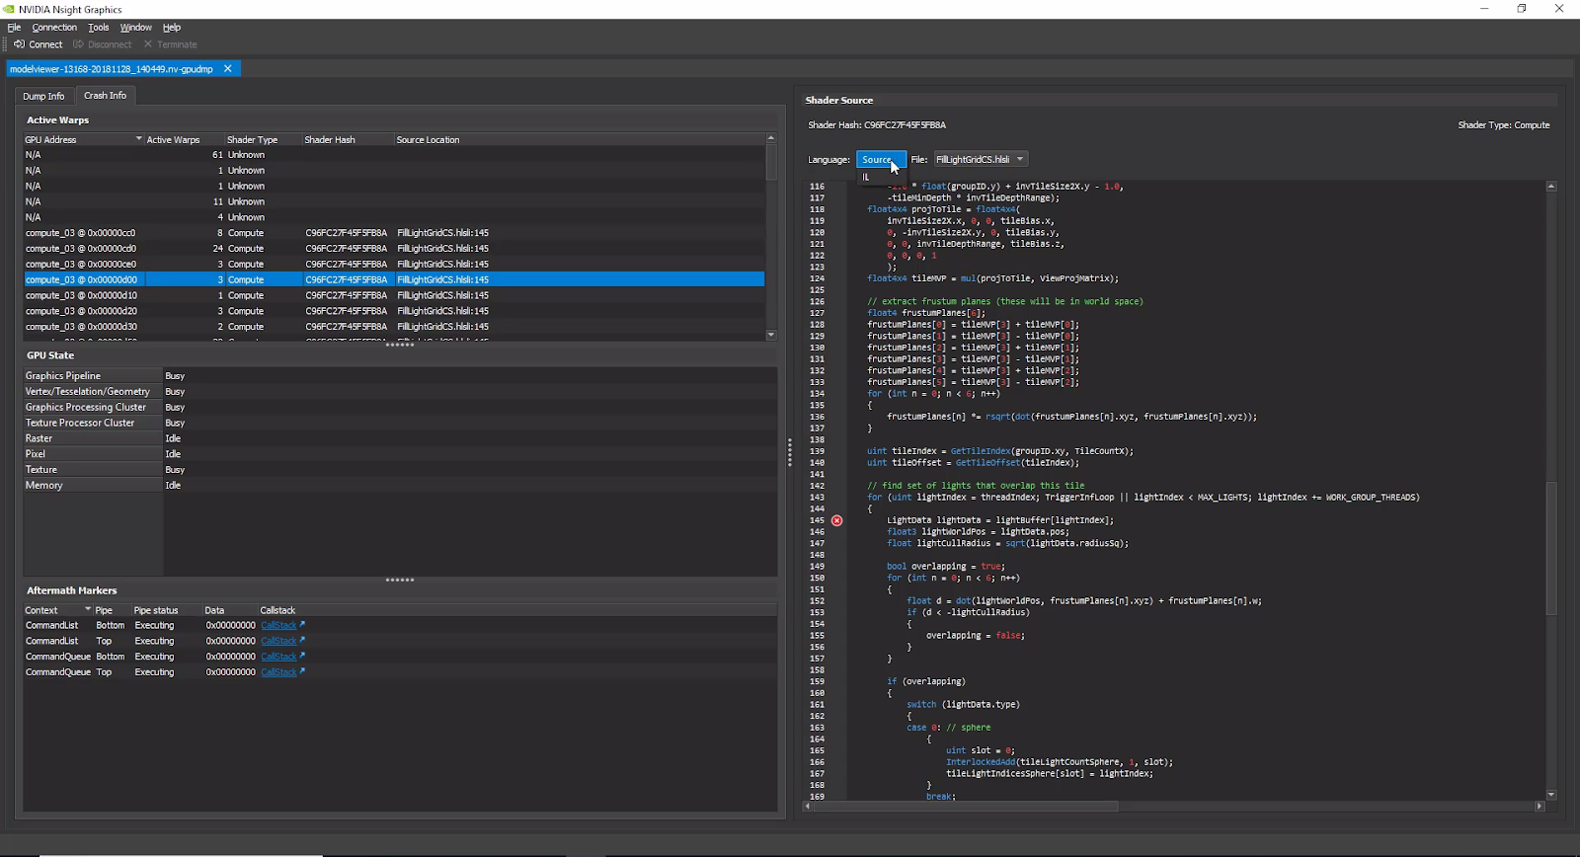Sort by Shader Type column header

tap(262, 139)
